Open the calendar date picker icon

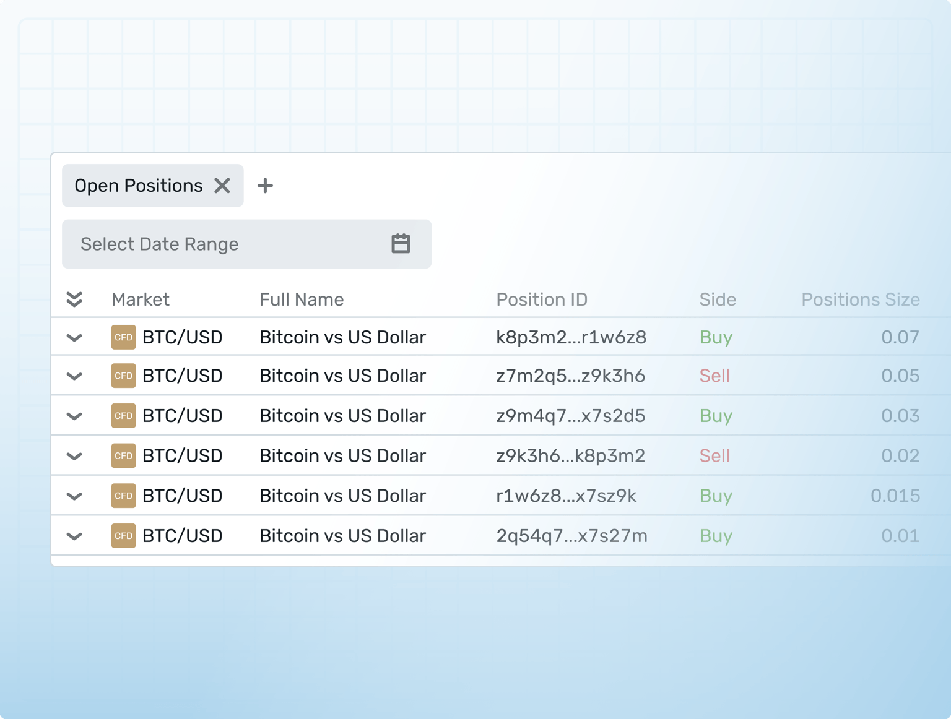401,244
